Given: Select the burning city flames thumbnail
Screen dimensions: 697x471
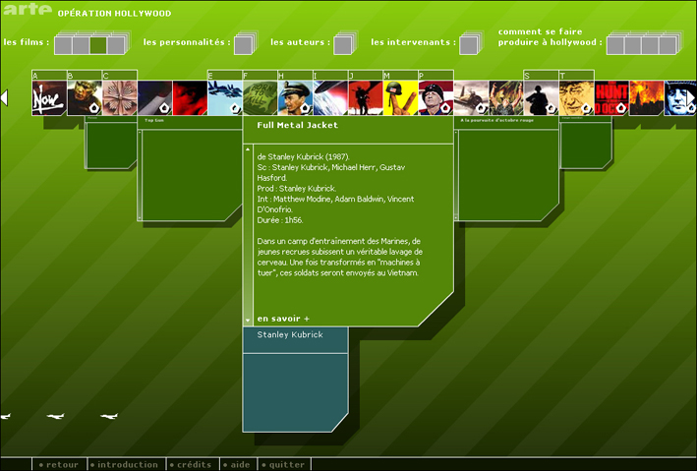Looking at the screenshot, I should coord(646,98).
